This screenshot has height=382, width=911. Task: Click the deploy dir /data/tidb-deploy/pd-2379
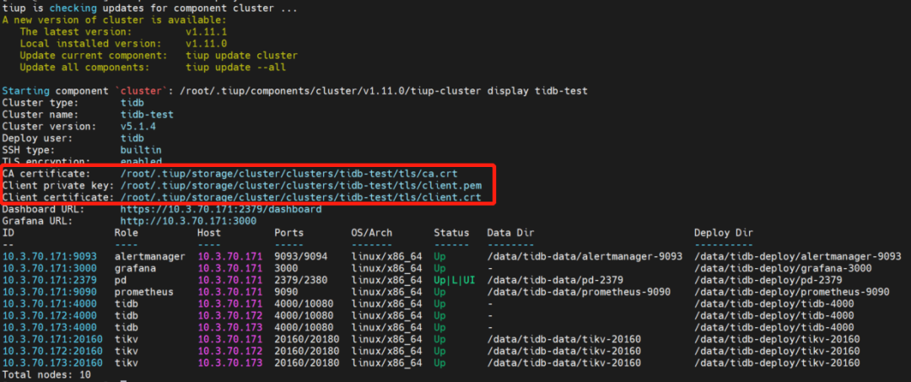click(x=768, y=280)
